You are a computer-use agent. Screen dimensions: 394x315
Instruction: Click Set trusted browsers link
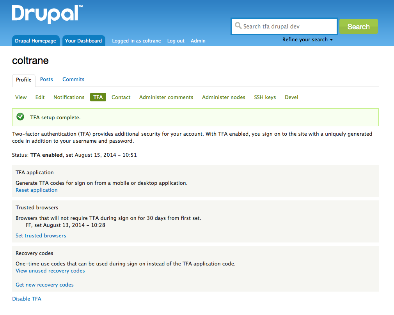41,235
